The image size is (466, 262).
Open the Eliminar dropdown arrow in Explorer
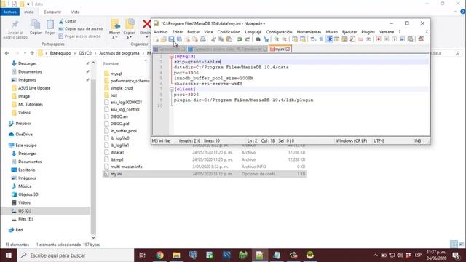pyautogui.click(x=147, y=37)
